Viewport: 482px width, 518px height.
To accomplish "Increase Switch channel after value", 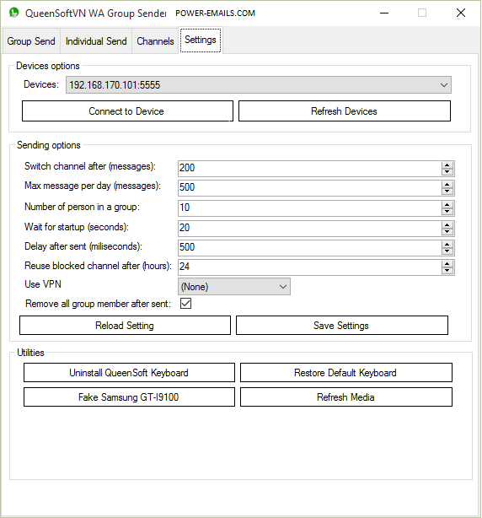I will pos(447,165).
